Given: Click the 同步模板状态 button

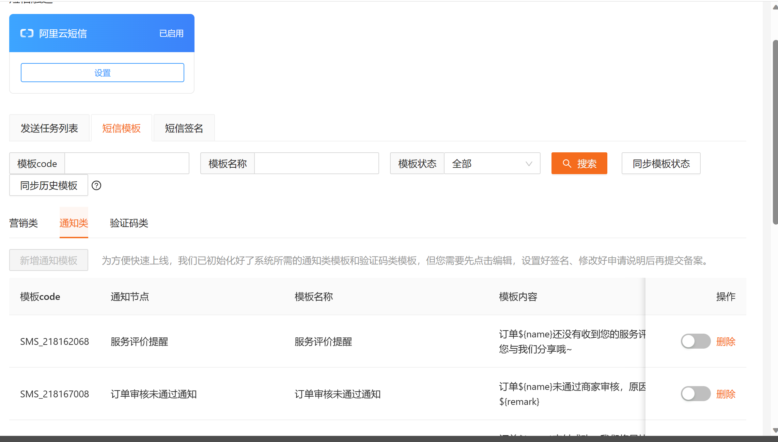Looking at the screenshot, I should (661, 164).
